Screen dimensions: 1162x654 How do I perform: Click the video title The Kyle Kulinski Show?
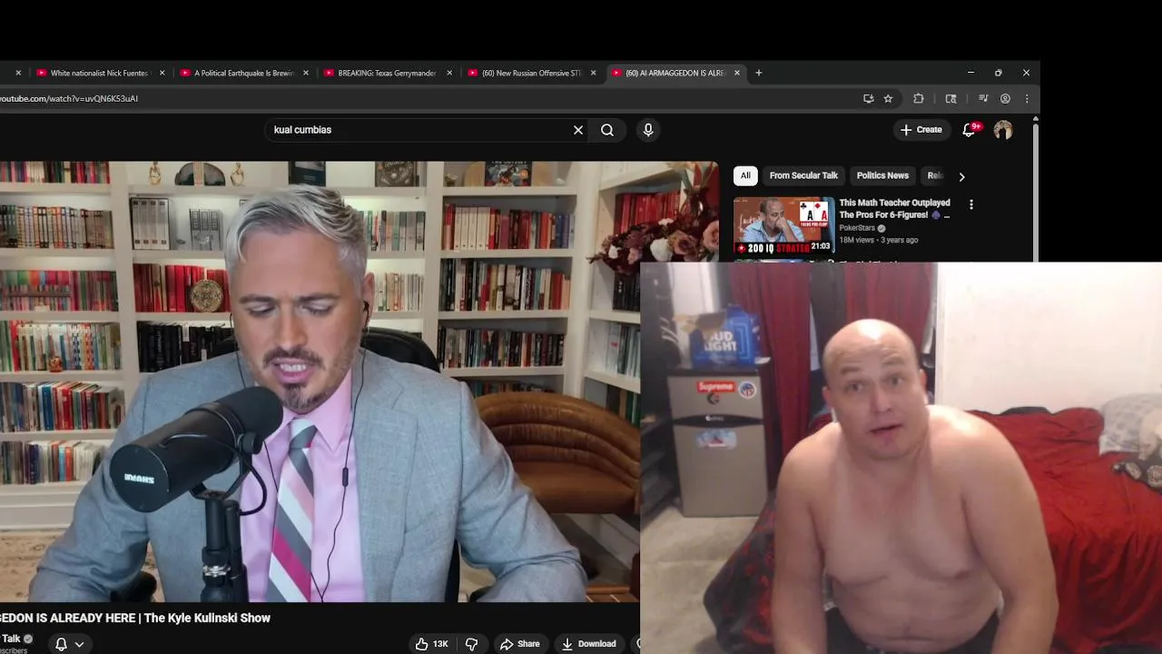coord(135,618)
